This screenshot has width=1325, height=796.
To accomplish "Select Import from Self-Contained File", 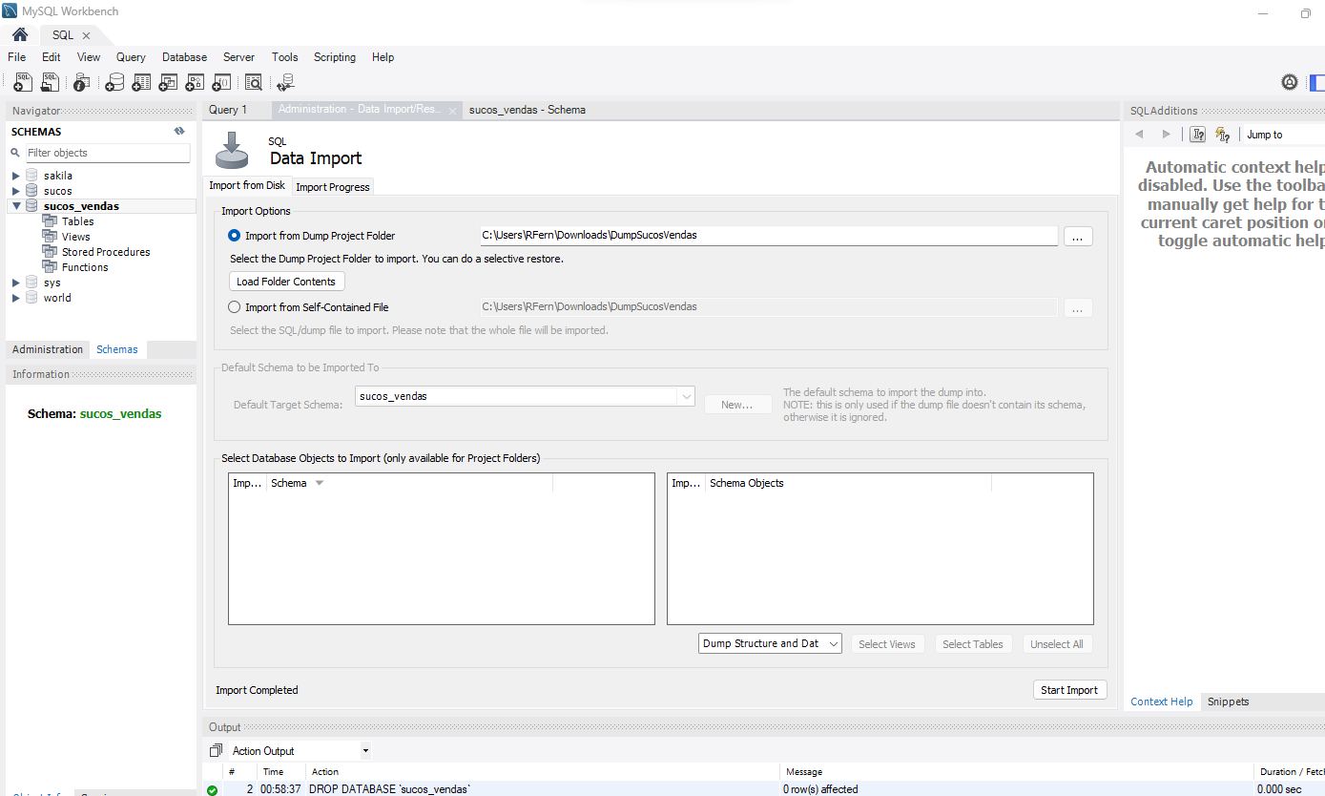I will pyautogui.click(x=235, y=307).
